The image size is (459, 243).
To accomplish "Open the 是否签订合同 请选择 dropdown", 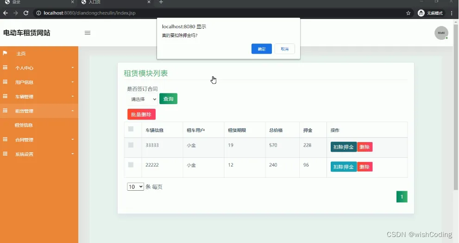I will (143, 99).
